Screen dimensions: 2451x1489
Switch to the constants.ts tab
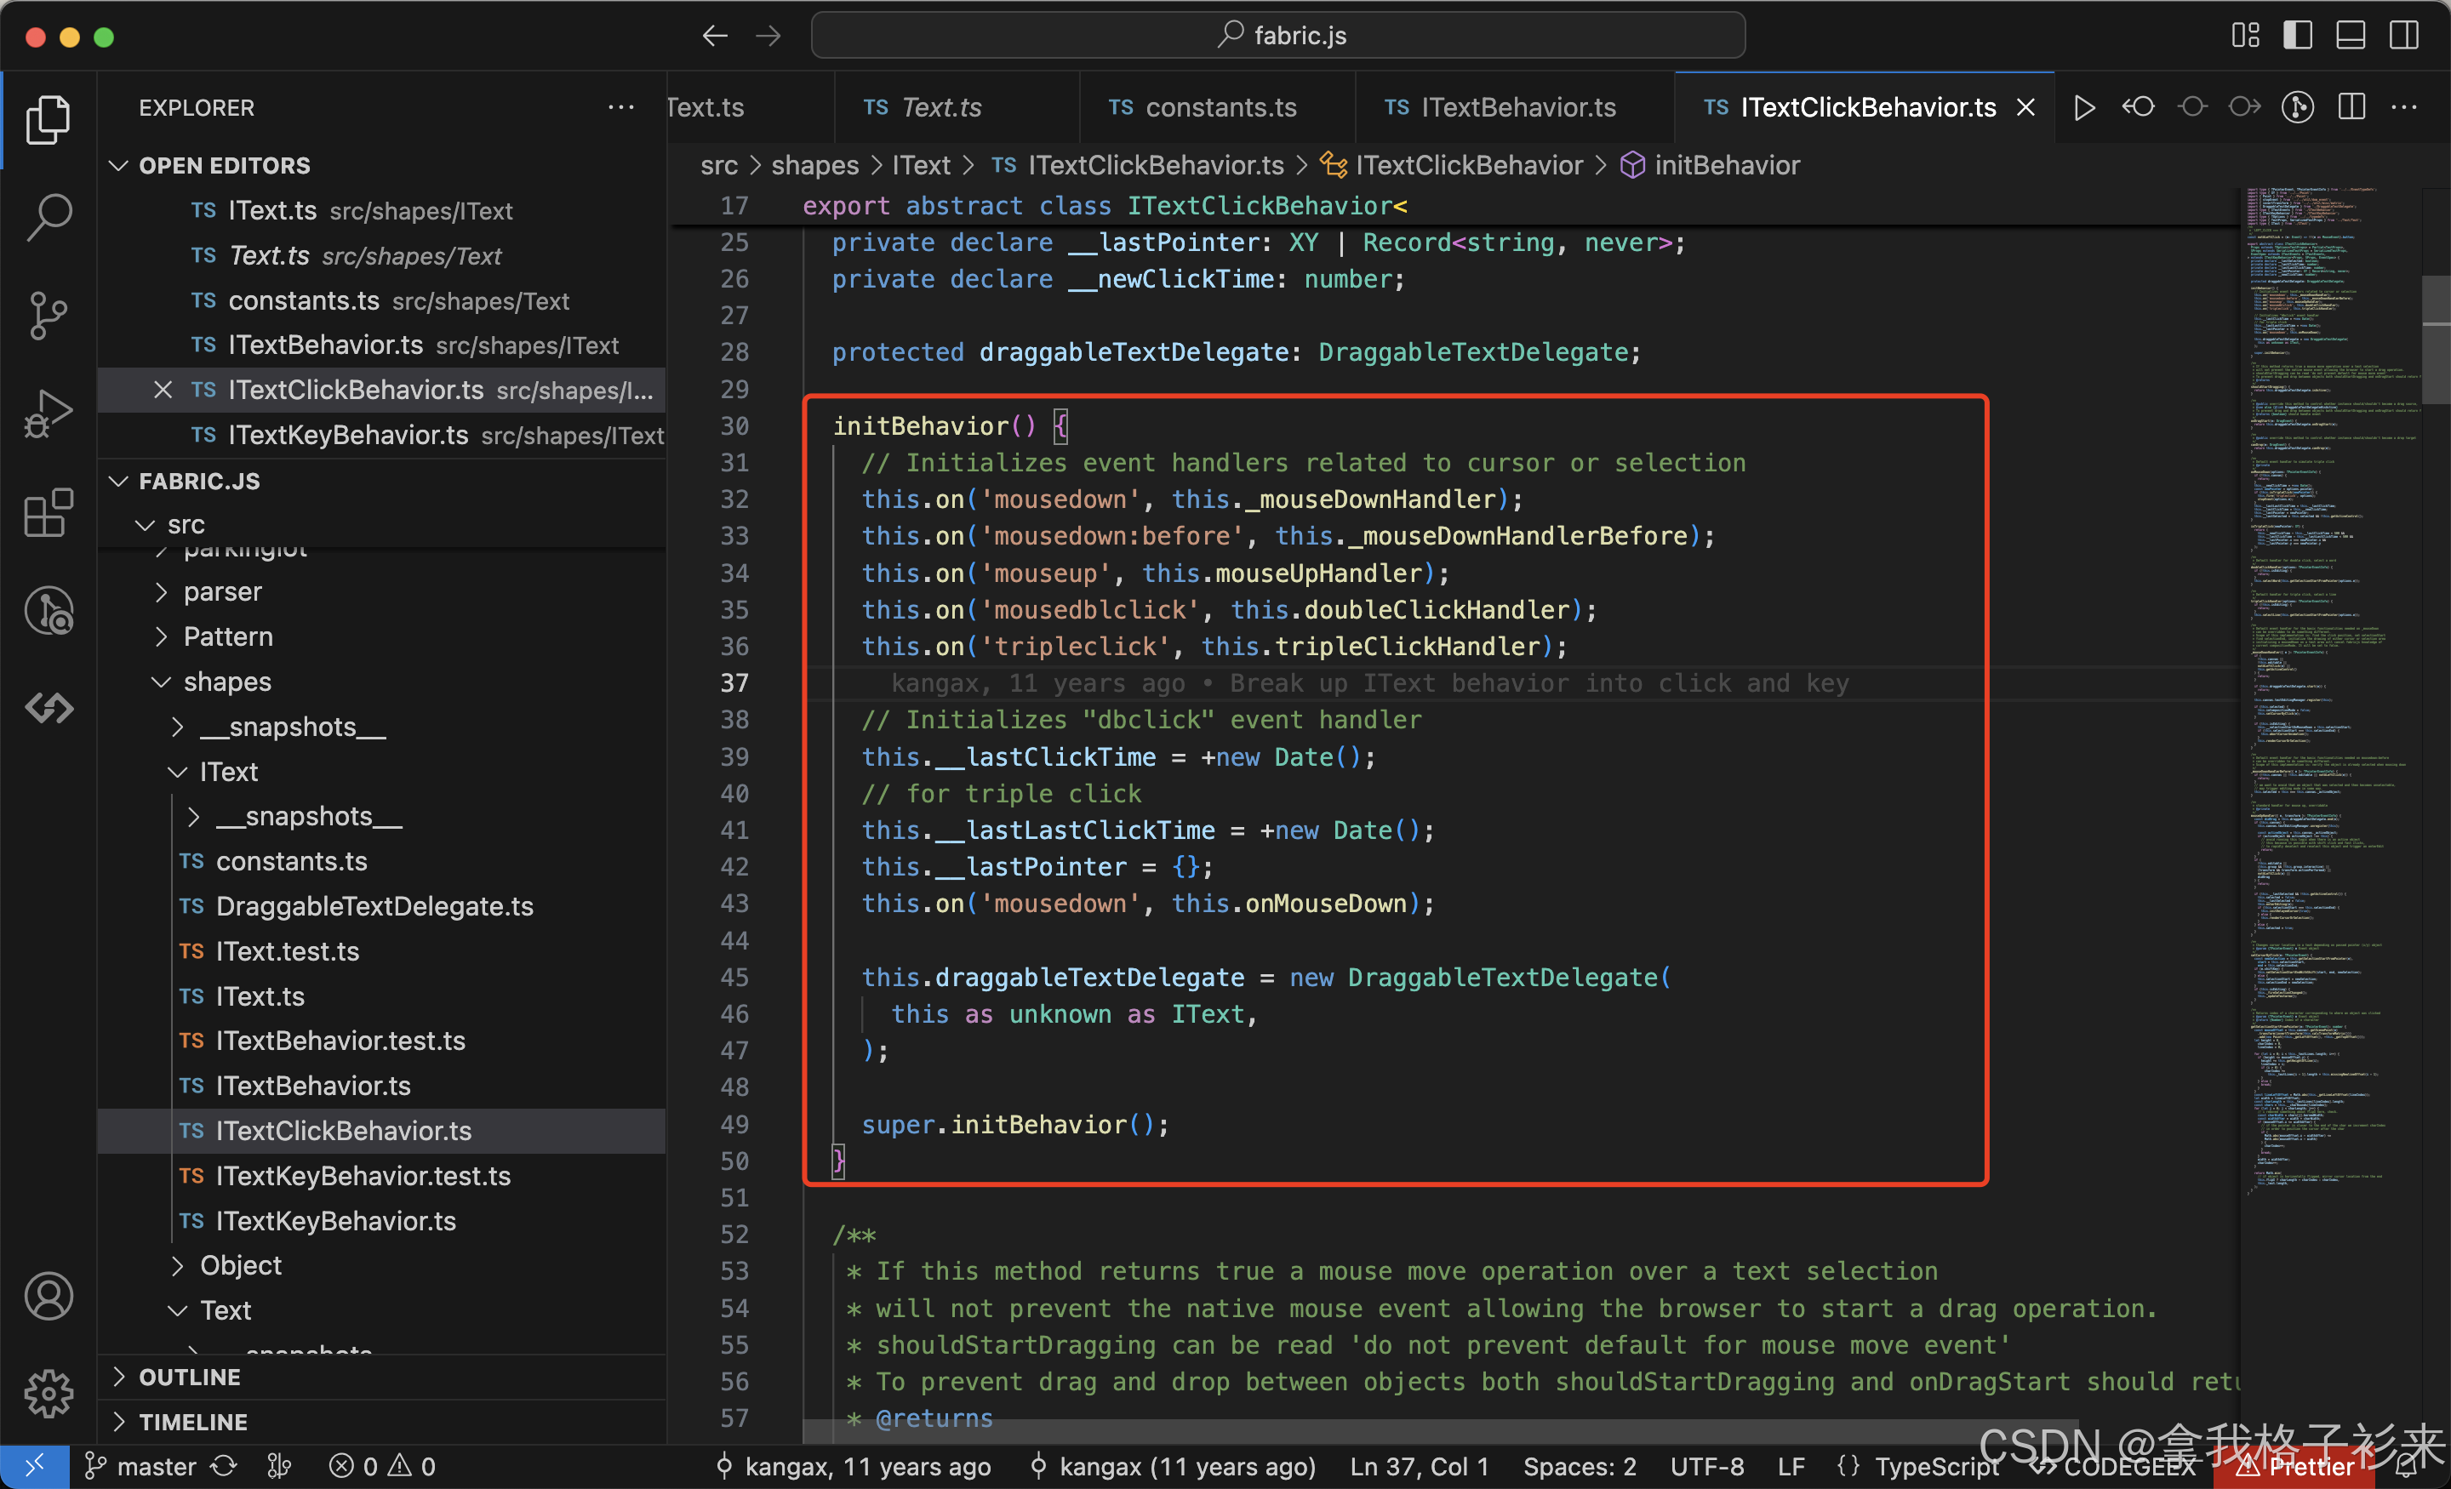pyautogui.click(x=1220, y=107)
